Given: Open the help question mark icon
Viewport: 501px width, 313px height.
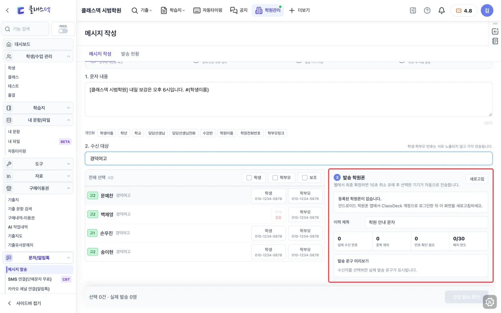Looking at the screenshot, I should coord(427,10).
